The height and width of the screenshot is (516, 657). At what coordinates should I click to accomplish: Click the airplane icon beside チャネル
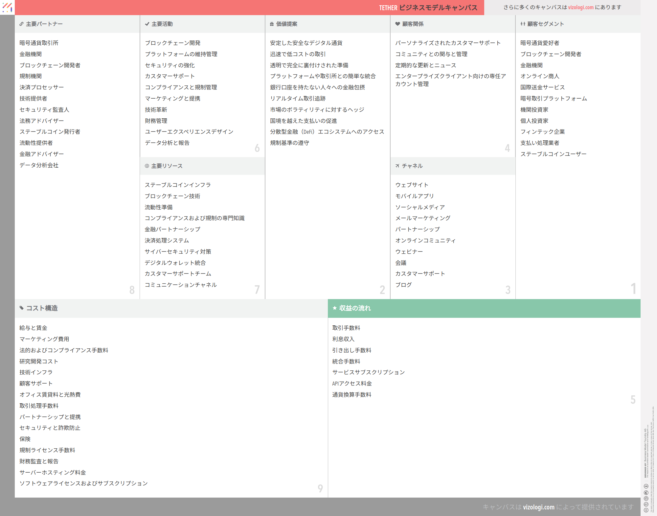(x=397, y=166)
